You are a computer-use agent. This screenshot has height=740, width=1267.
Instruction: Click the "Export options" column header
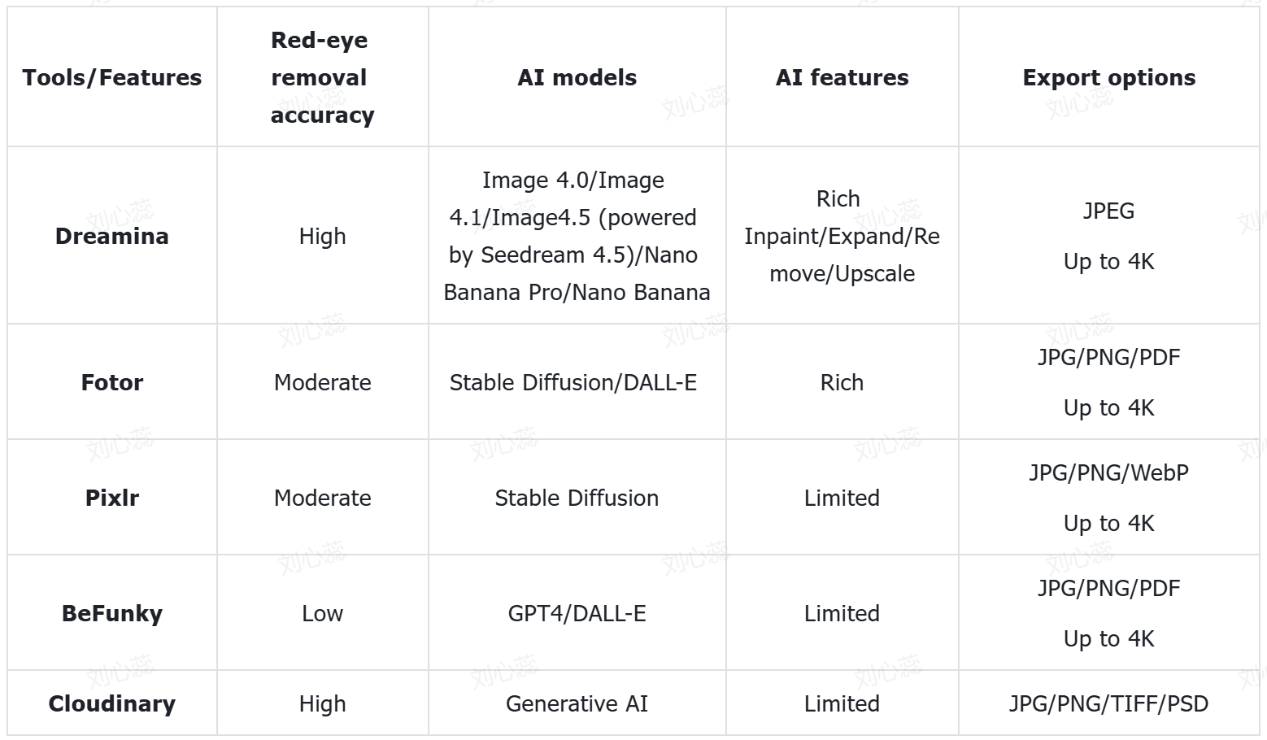click(x=1108, y=77)
